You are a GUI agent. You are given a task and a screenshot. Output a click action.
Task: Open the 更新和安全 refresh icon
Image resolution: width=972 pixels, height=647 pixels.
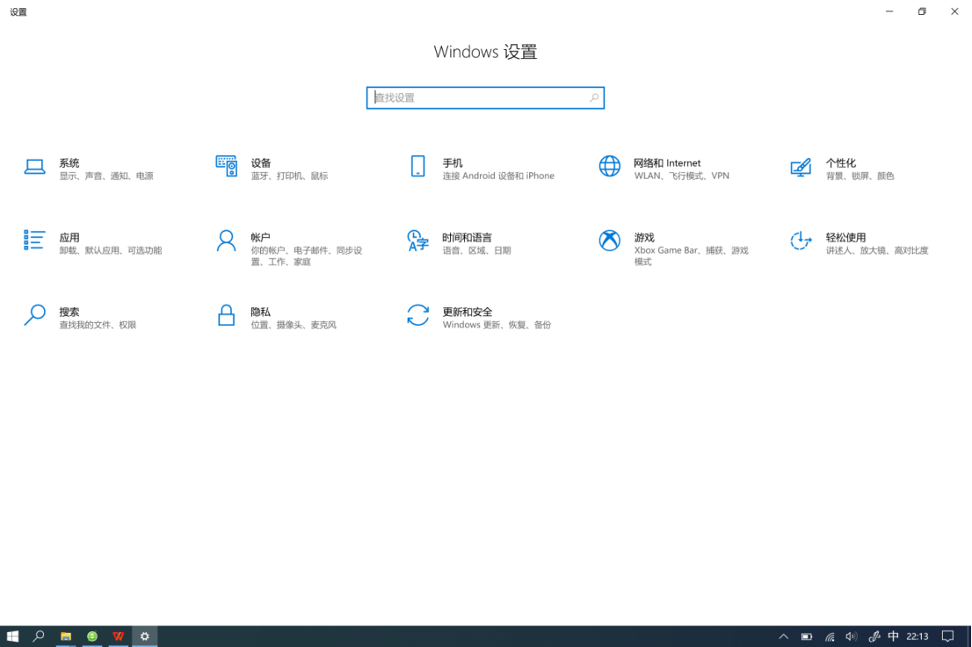pyautogui.click(x=417, y=314)
